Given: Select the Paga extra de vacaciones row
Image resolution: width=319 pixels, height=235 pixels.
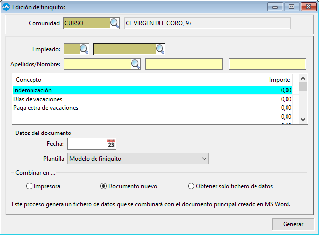Looking at the screenshot, I should click(118, 108).
